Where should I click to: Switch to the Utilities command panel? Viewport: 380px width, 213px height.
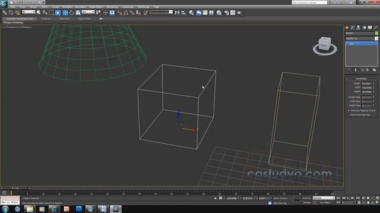376,28
